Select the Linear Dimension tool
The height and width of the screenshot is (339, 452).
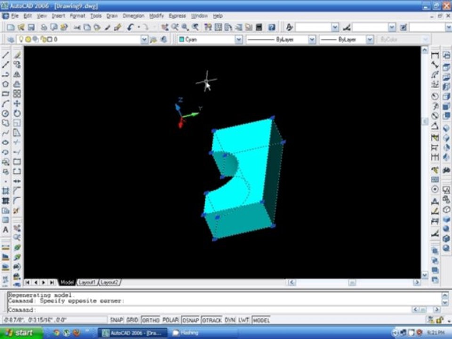tap(435, 55)
